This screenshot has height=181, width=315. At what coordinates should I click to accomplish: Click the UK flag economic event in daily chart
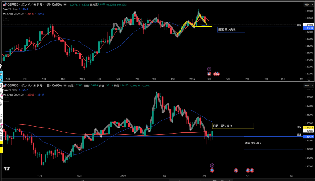point(236,170)
